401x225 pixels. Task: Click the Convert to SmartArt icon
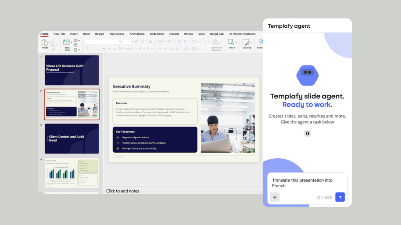coord(215,42)
